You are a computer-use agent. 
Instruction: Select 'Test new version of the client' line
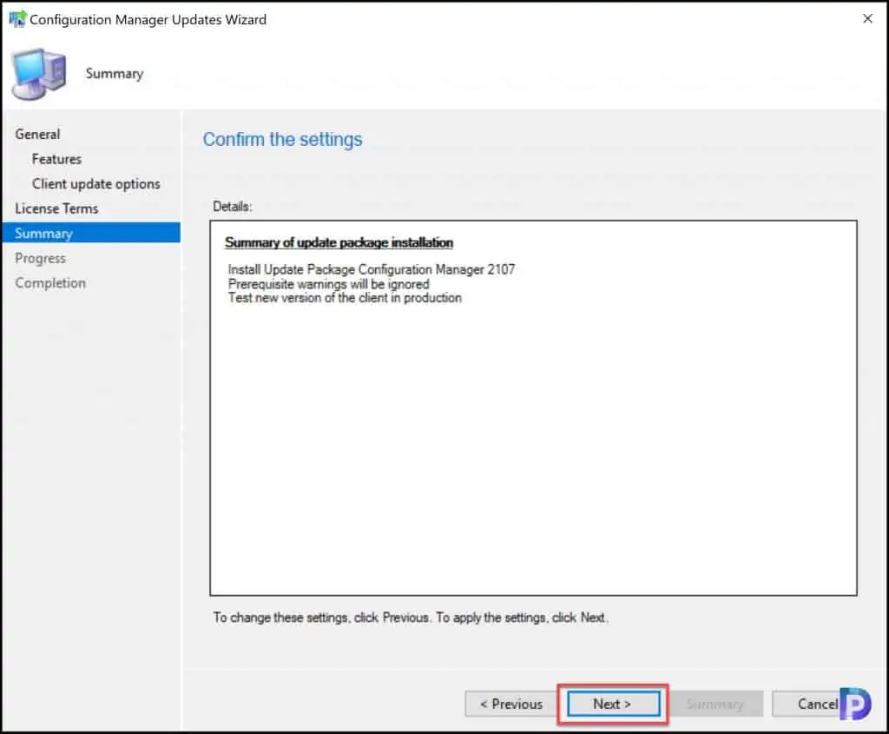(345, 298)
